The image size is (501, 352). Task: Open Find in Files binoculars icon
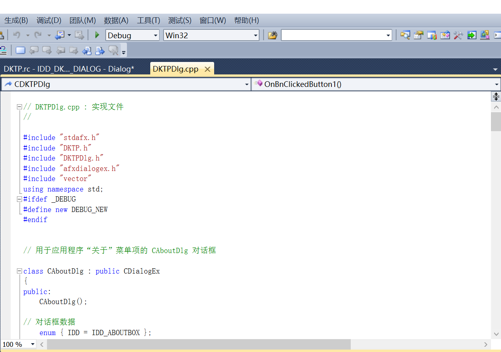273,35
